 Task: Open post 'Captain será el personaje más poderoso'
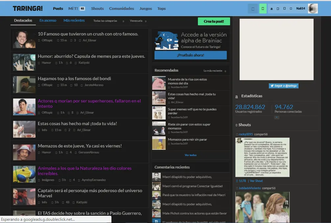point(90,193)
